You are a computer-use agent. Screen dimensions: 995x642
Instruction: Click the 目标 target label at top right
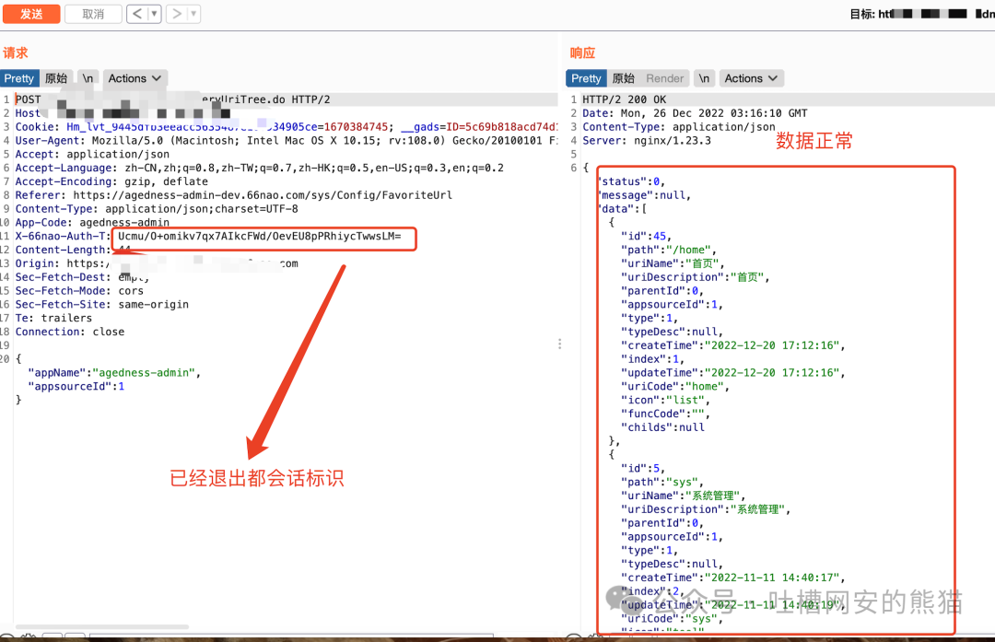(x=862, y=14)
